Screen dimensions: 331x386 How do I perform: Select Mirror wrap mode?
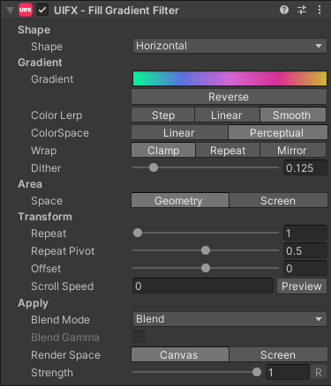coord(293,150)
